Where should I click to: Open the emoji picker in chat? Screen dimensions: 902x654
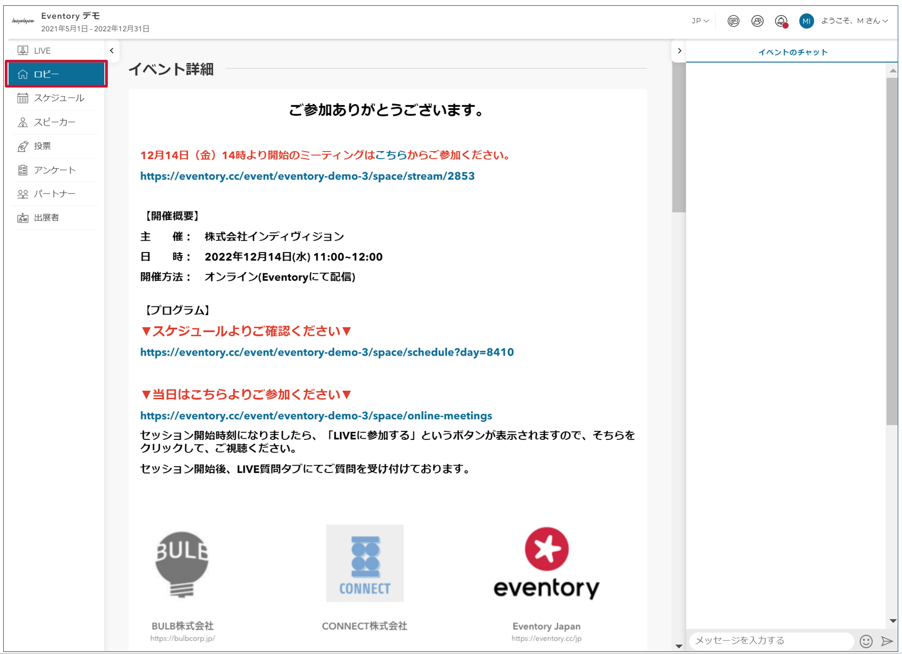coord(866,641)
